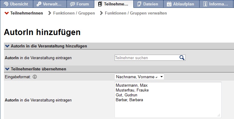Open the Ablaufplan tab
The width and height of the screenshot is (234, 119).
[x=181, y=4]
